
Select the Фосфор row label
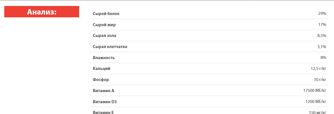click(101, 80)
